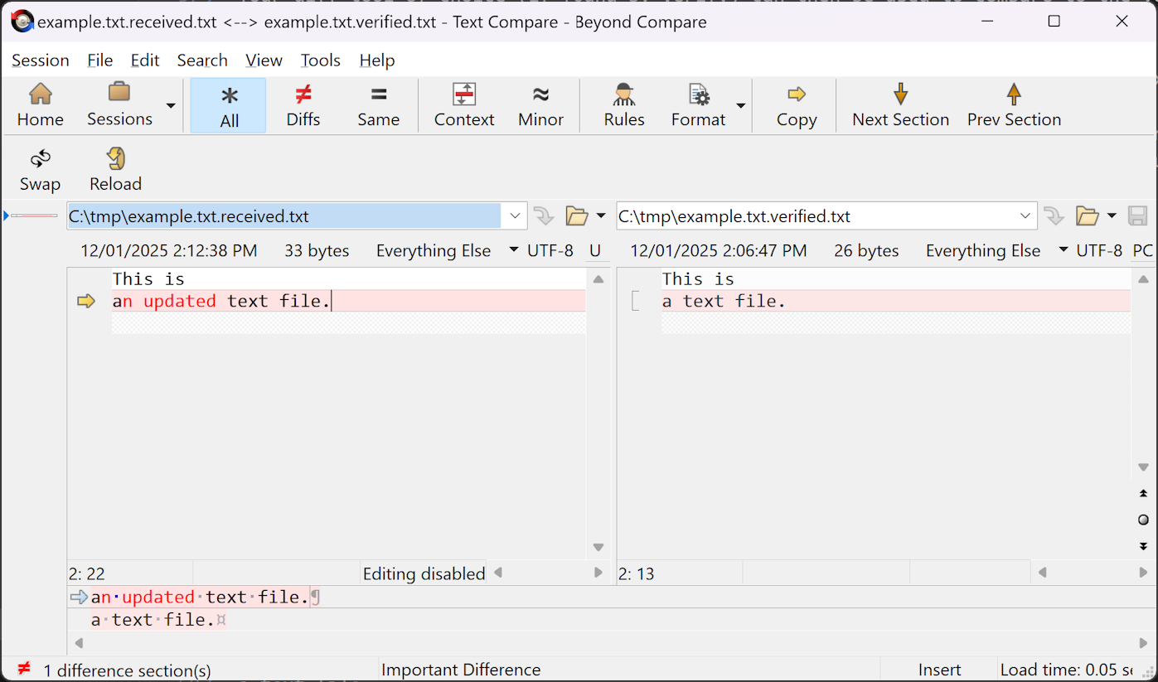Viewport: 1158px width, 682px height.
Task: Reload the compared files
Action: [115, 171]
